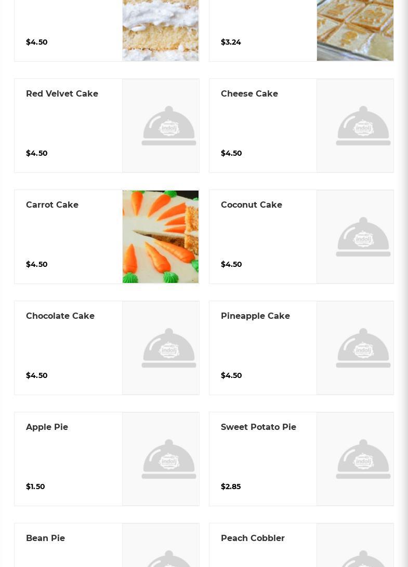408x567 pixels.
Task: Choose the Coconut Cake item title
Action: coord(251,205)
